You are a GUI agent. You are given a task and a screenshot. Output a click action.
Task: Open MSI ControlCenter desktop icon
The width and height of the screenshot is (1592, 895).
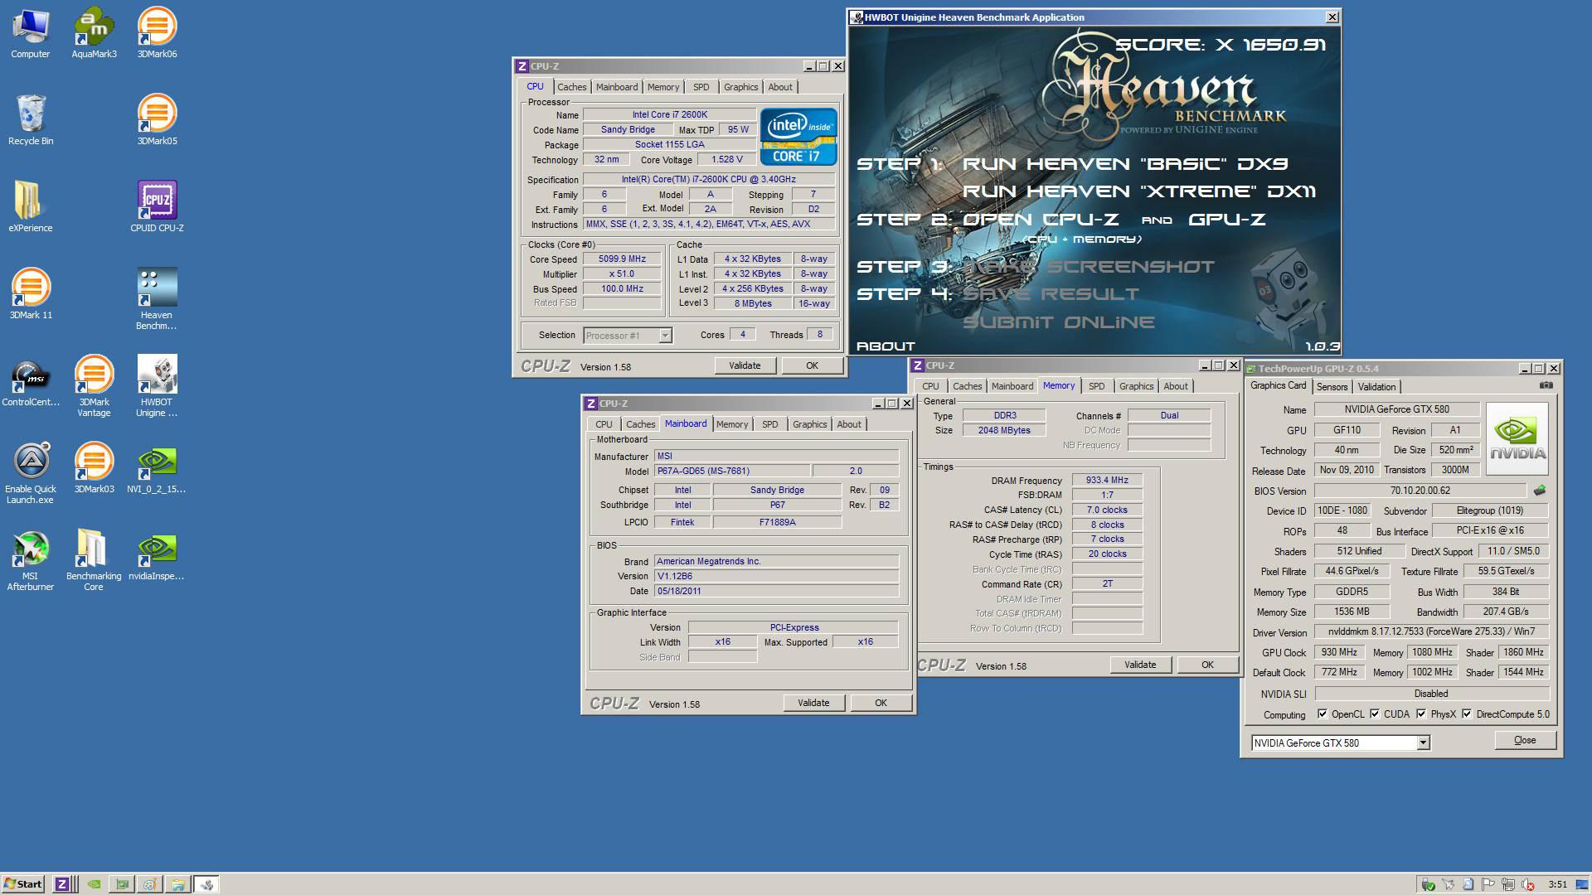click(31, 381)
